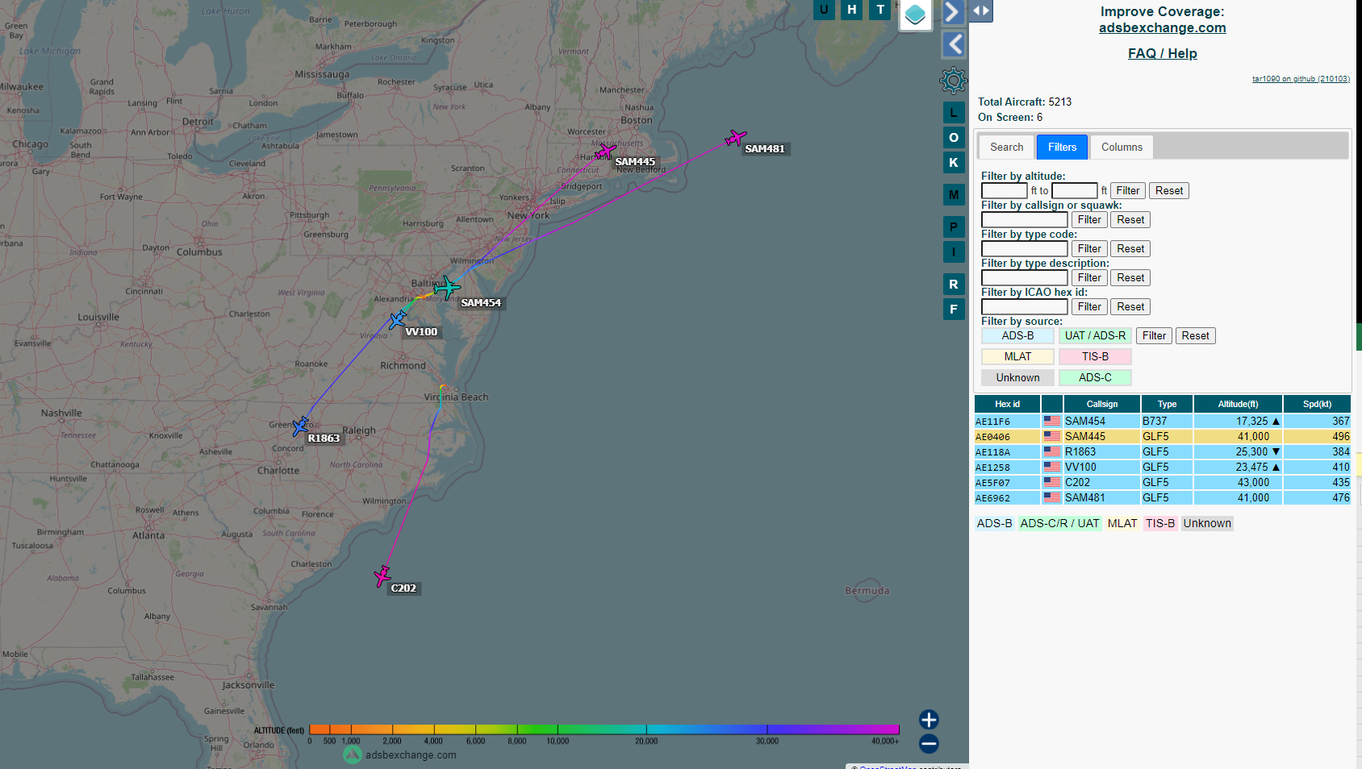1362x769 pixels.
Task: Click the H map button
Action: [x=852, y=10]
